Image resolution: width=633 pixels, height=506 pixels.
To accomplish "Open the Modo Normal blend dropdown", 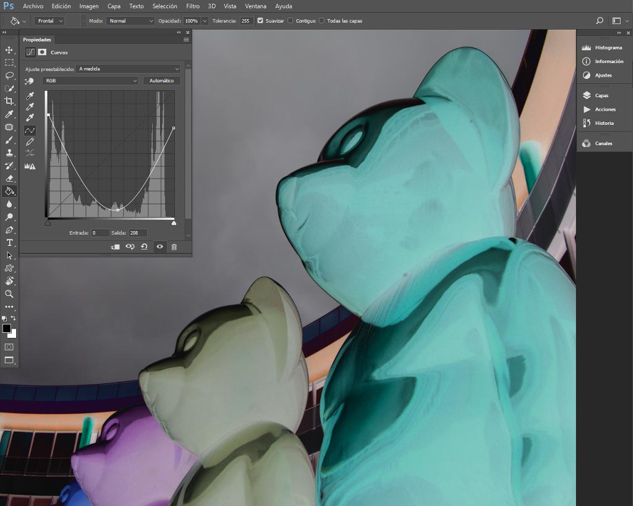I will [x=130, y=20].
